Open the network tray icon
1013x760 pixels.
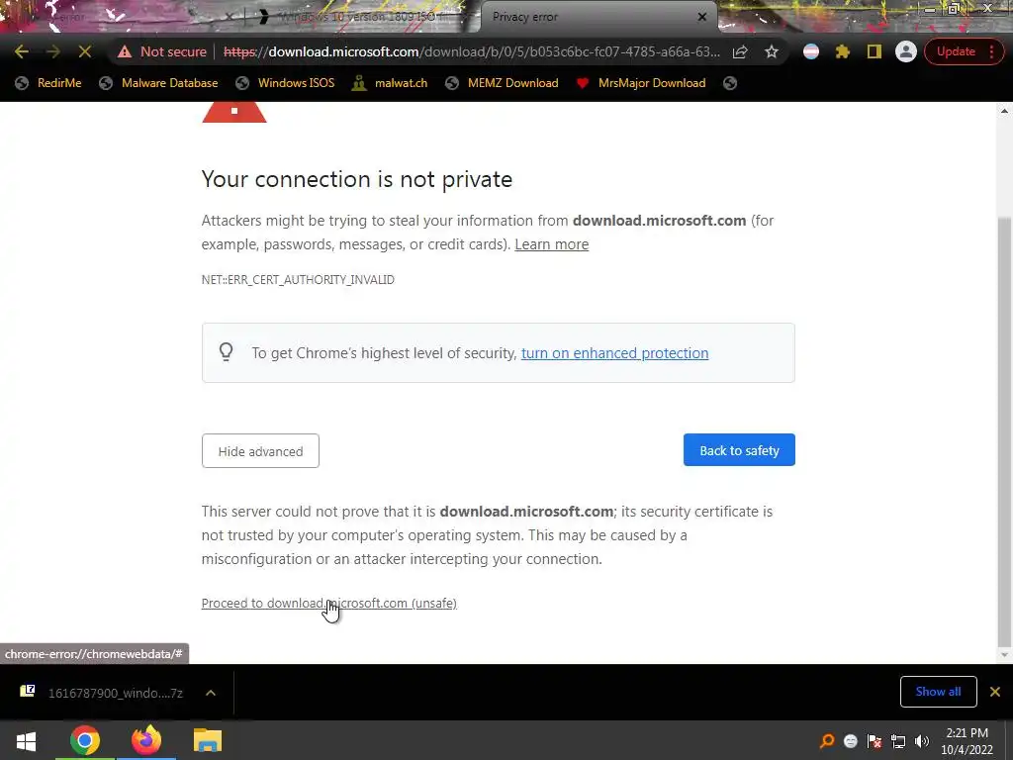point(898,741)
